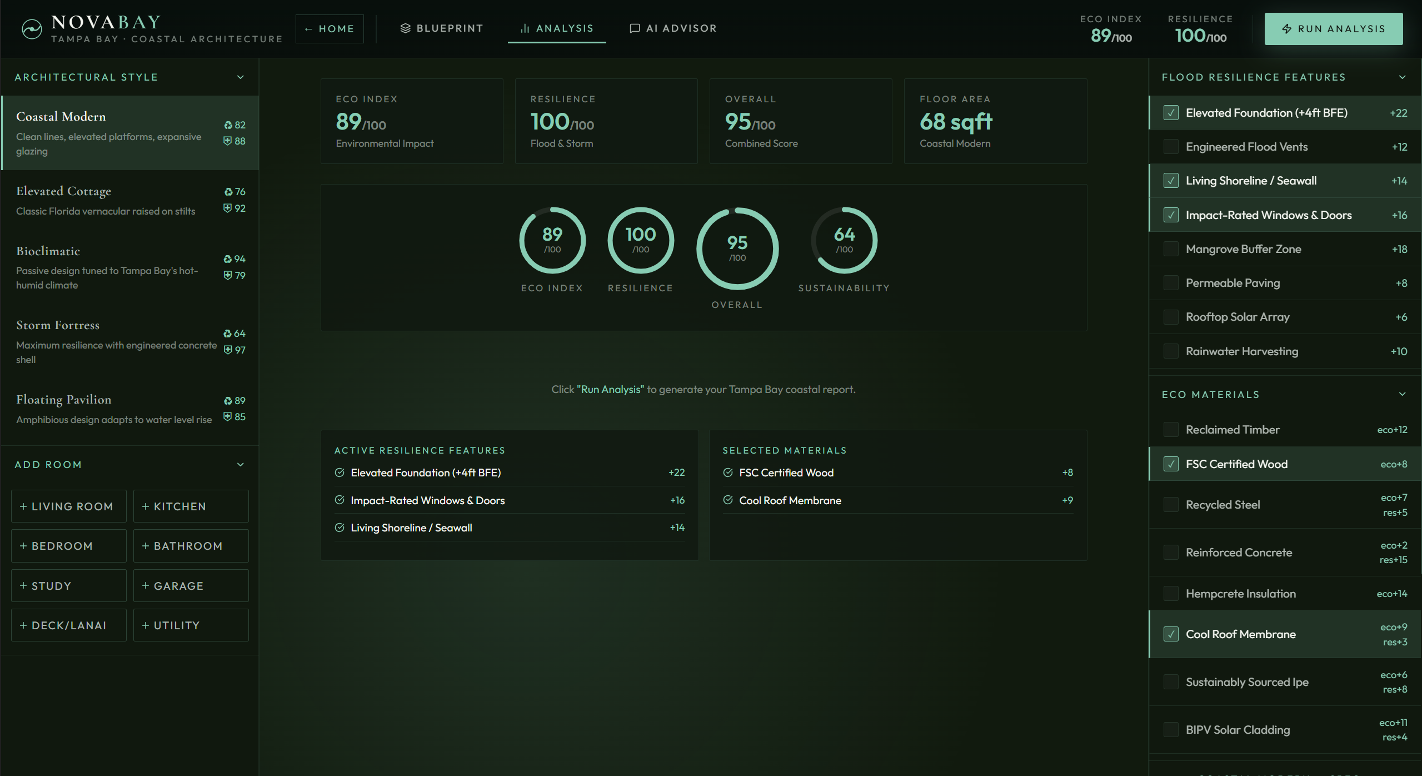This screenshot has height=776, width=1422.
Task: Collapse the Eco Materials section chevron
Action: (x=1402, y=394)
